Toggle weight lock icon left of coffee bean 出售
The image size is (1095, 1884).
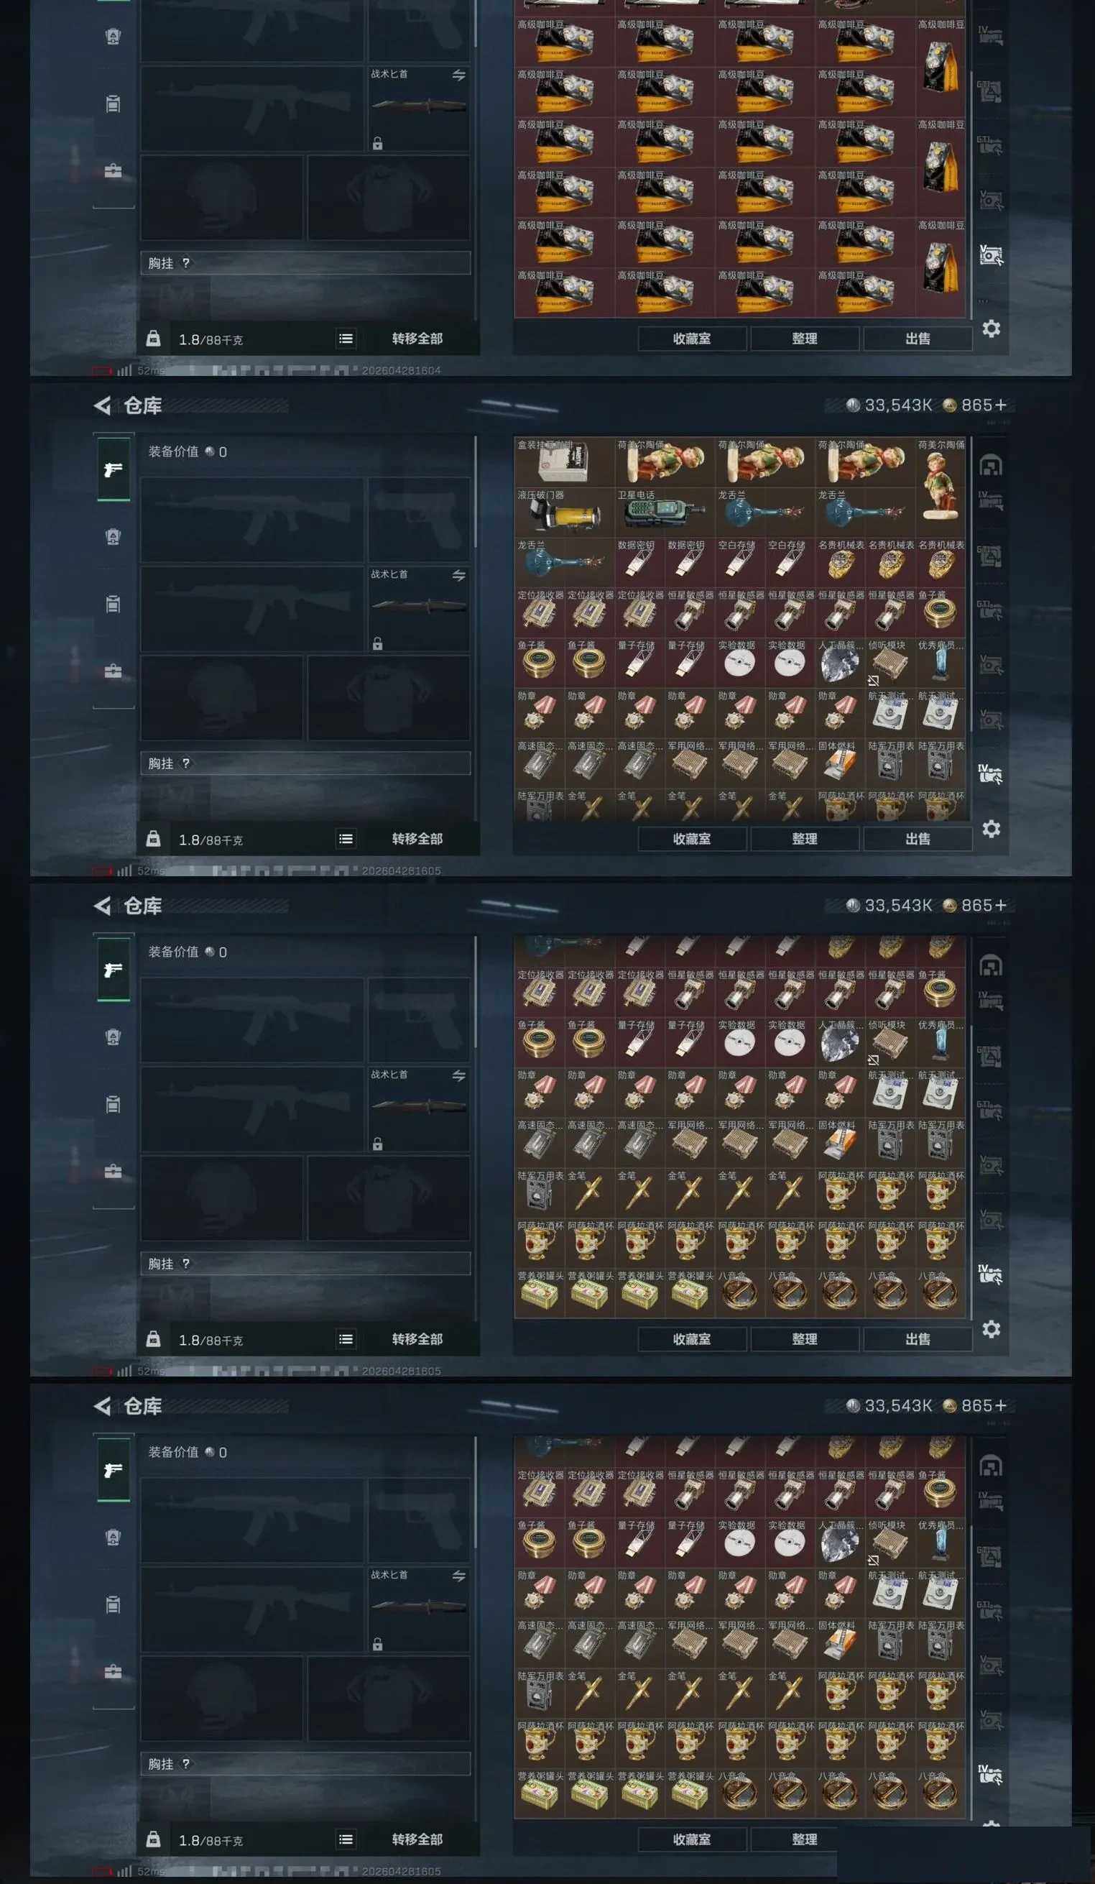point(153,338)
